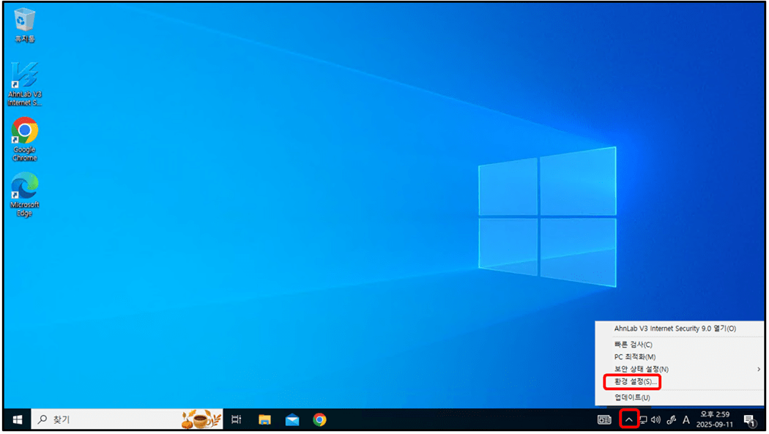Click PC 최적화(M) menu entry
769x434 pixels.
coord(635,356)
